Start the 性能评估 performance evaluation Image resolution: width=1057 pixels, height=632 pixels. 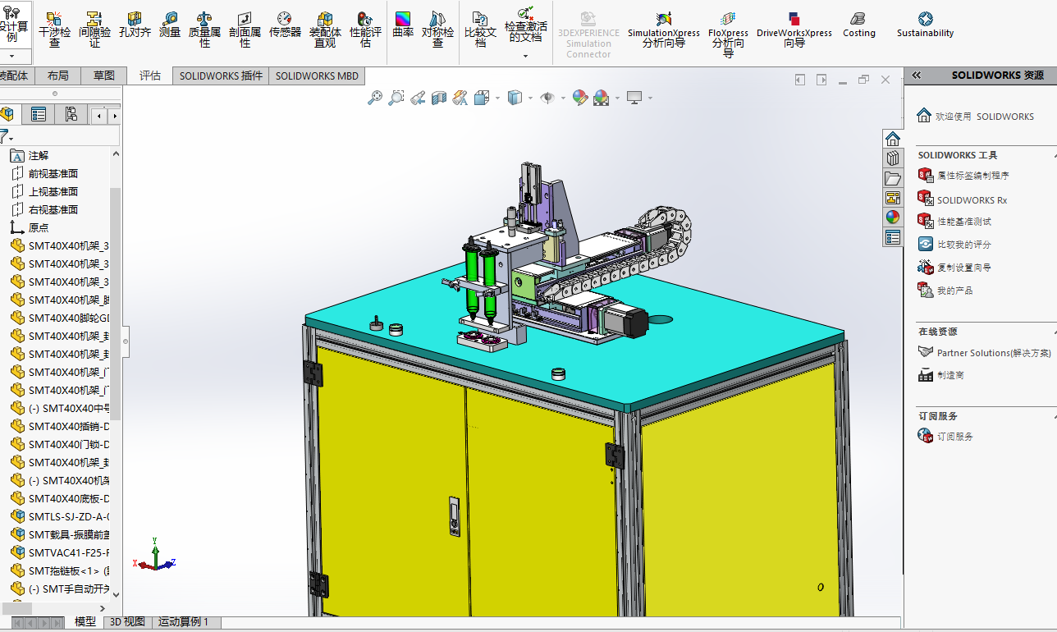(x=365, y=30)
